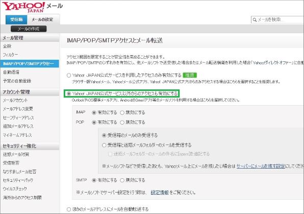Set POP to 有効にする
This screenshot has width=304, height=214.
pos(94,123)
